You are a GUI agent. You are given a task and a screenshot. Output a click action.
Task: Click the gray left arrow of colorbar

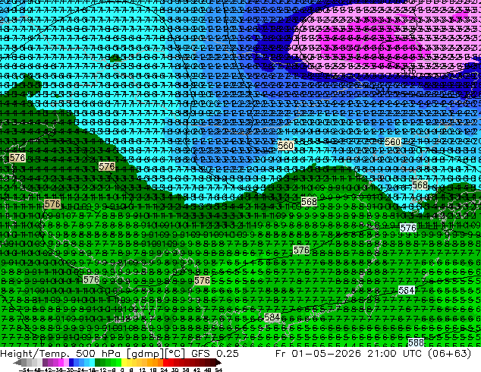pyautogui.click(x=17, y=362)
